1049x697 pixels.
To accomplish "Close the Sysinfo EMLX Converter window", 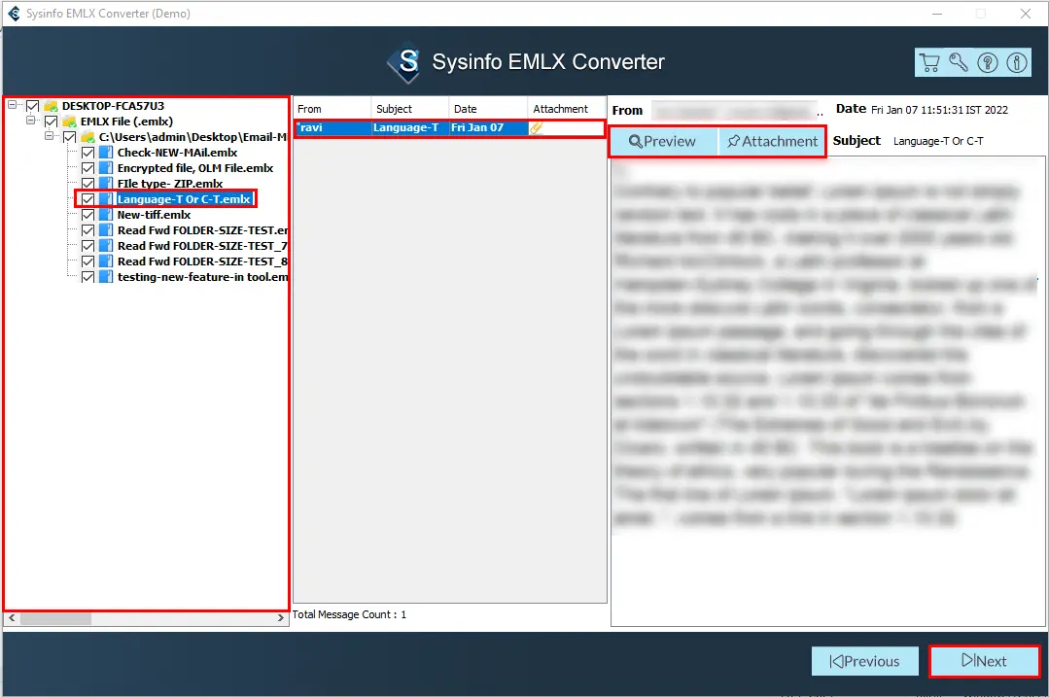I will coord(1026,14).
